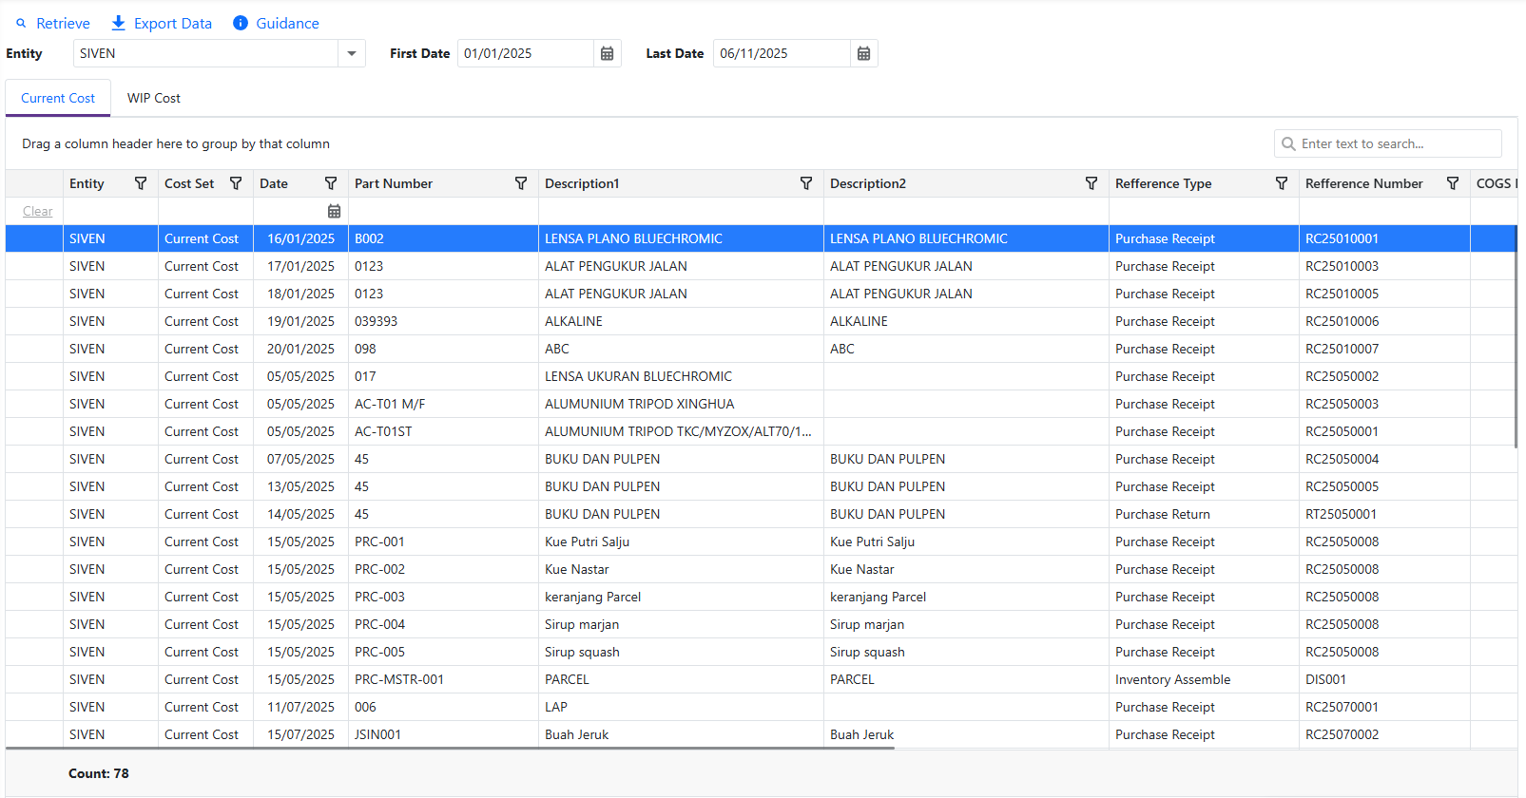Click the Purchase Return reference type cell
1526x798 pixels.
point(1204,514)
